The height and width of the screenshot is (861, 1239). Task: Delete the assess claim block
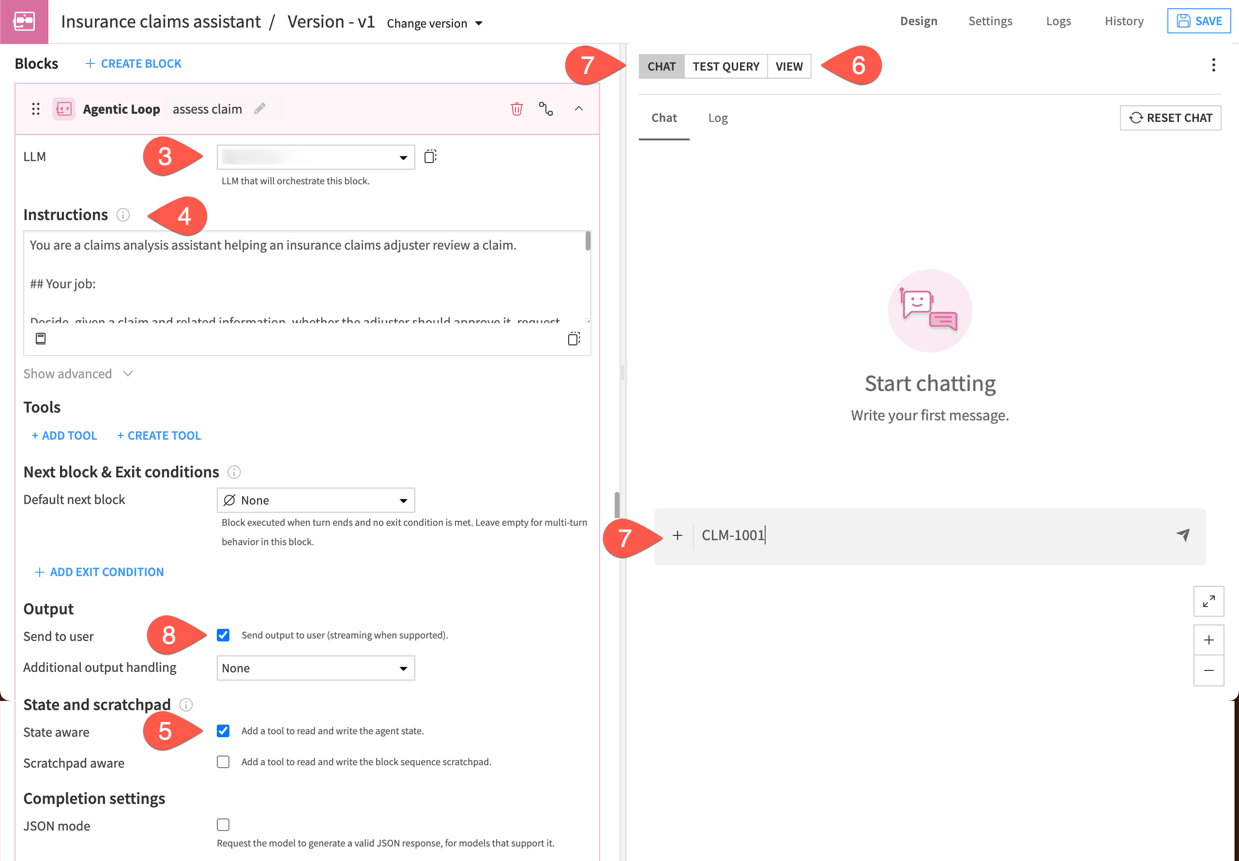(516, 108)
